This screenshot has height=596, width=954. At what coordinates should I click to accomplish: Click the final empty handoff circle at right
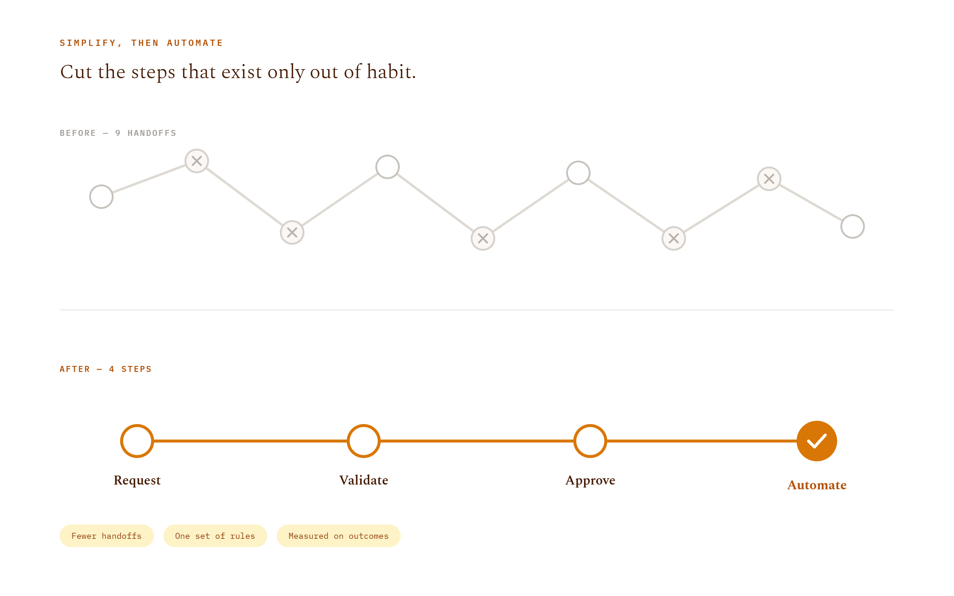point(852,226)
